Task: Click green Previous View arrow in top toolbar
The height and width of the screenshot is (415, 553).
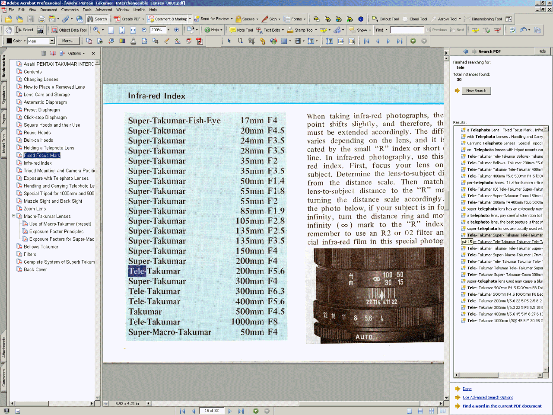Action: 413,41
